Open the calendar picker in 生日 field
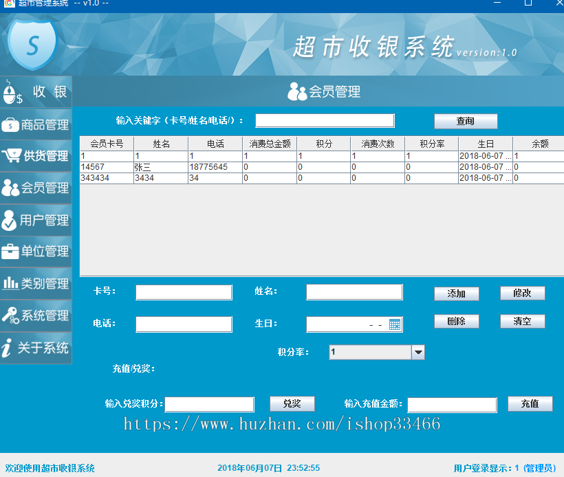Screen dimensions: 564x477 (x=395, y=324)
